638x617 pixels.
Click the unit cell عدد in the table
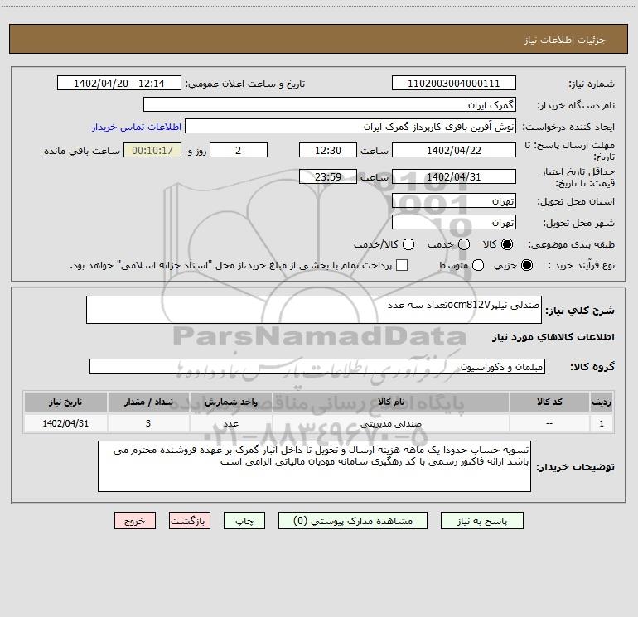click(x=230, y=423)
